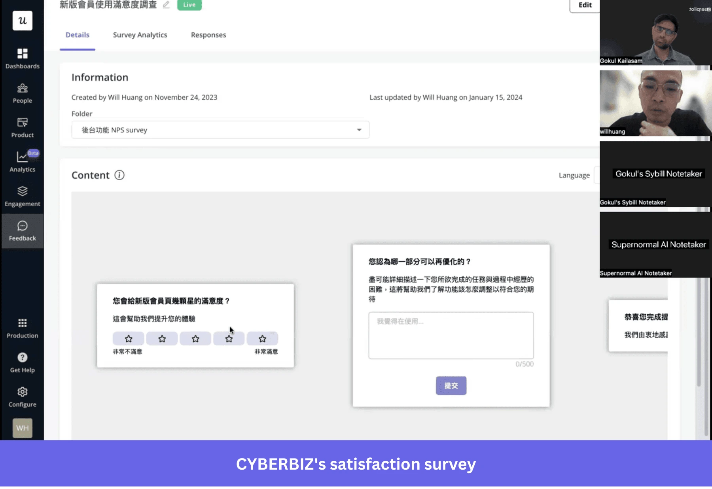This screenshot has height=489, width=712.
Task: Open the Dashboards panel
Action: (23, 57)
